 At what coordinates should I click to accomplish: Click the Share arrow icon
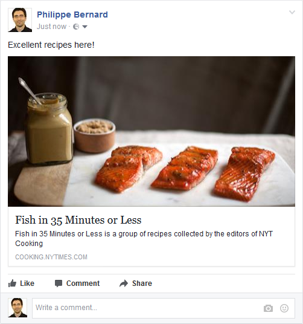click(x=124, y=283)
